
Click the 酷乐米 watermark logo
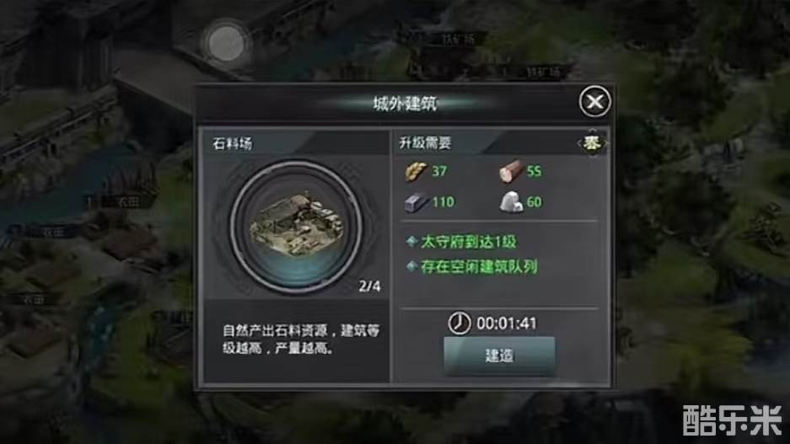tap(732, 420)
